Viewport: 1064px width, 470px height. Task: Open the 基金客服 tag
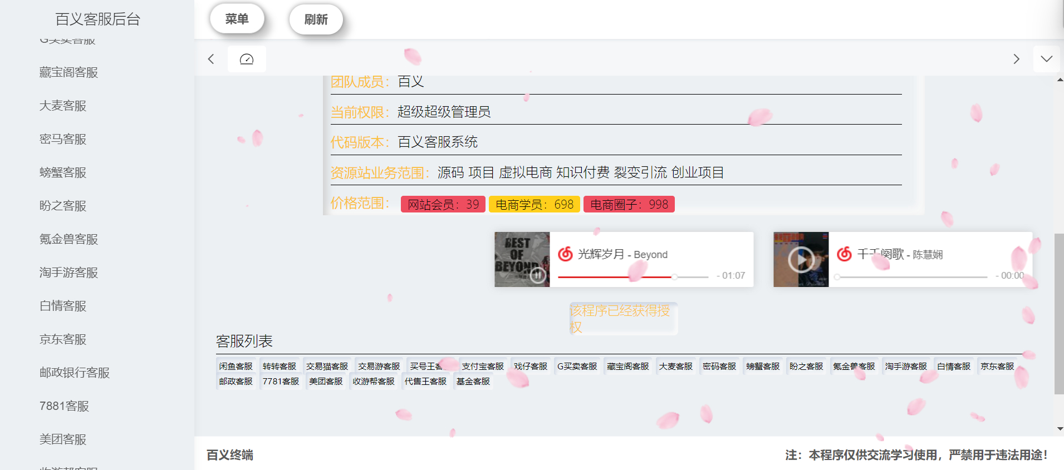[x=473, y=382]
